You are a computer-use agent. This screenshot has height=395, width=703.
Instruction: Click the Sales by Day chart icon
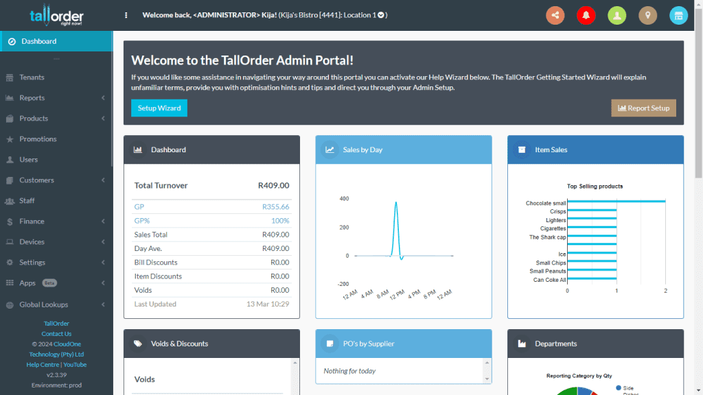330,149
